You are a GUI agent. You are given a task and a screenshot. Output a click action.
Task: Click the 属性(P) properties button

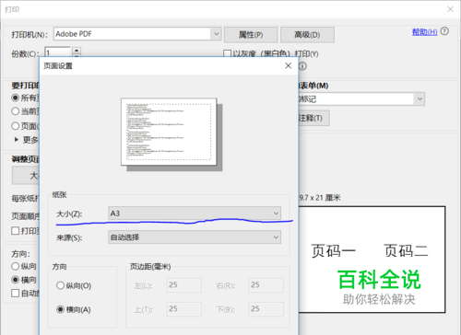point(251,35)
